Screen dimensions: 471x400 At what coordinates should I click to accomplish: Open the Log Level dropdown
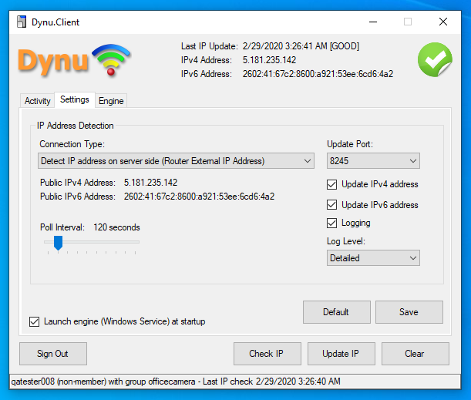[x=373, y=258]
